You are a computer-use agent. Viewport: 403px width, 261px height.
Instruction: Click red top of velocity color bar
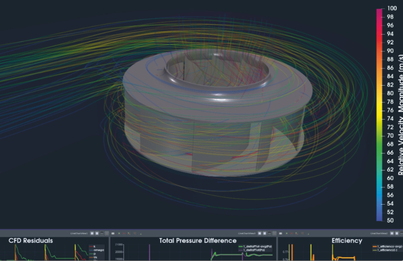point(379,10)
